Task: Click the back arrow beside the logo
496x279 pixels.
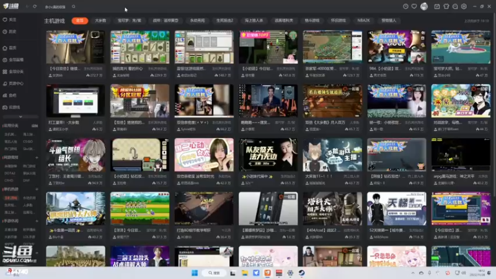Action: point(27,6)
